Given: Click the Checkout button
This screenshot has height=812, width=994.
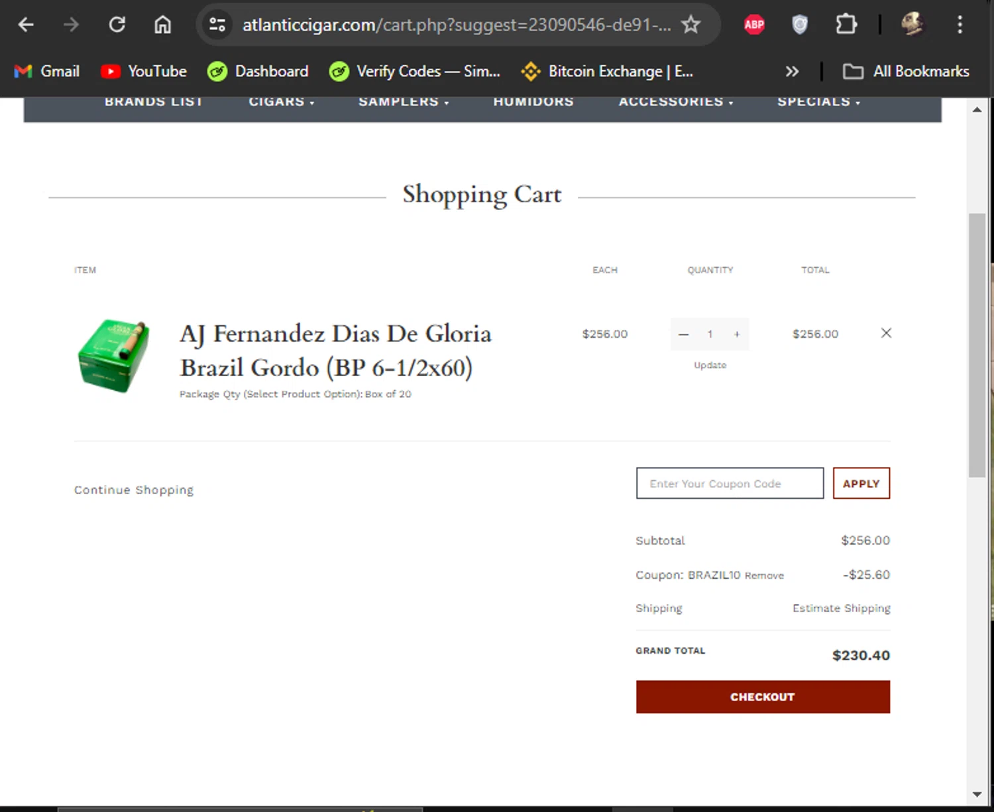Looking at the screenshot, I should (x=763, y=697).
